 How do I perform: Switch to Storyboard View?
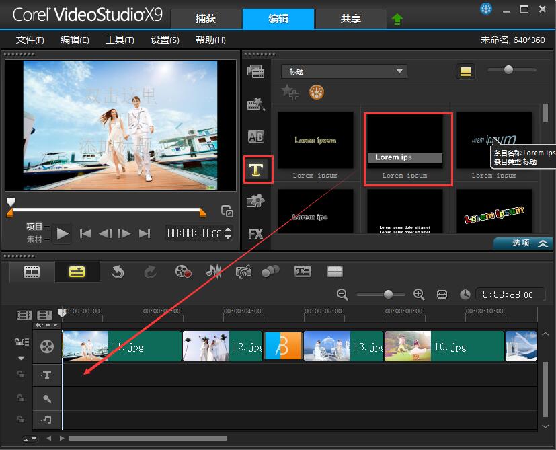[32, 272]
